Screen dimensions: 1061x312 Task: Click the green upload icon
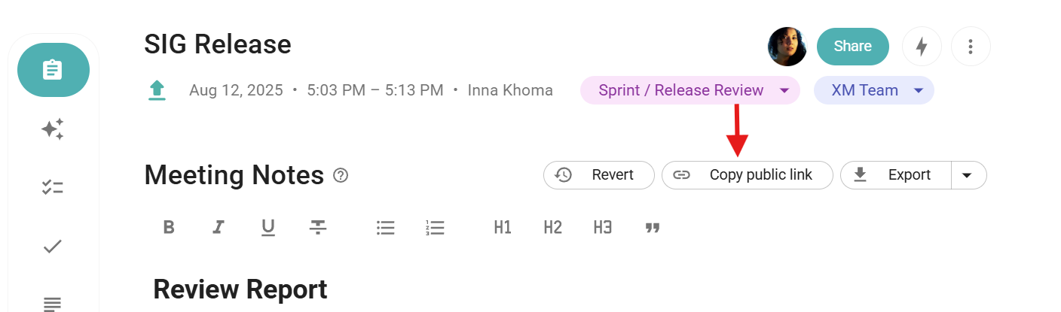point(157,91)
